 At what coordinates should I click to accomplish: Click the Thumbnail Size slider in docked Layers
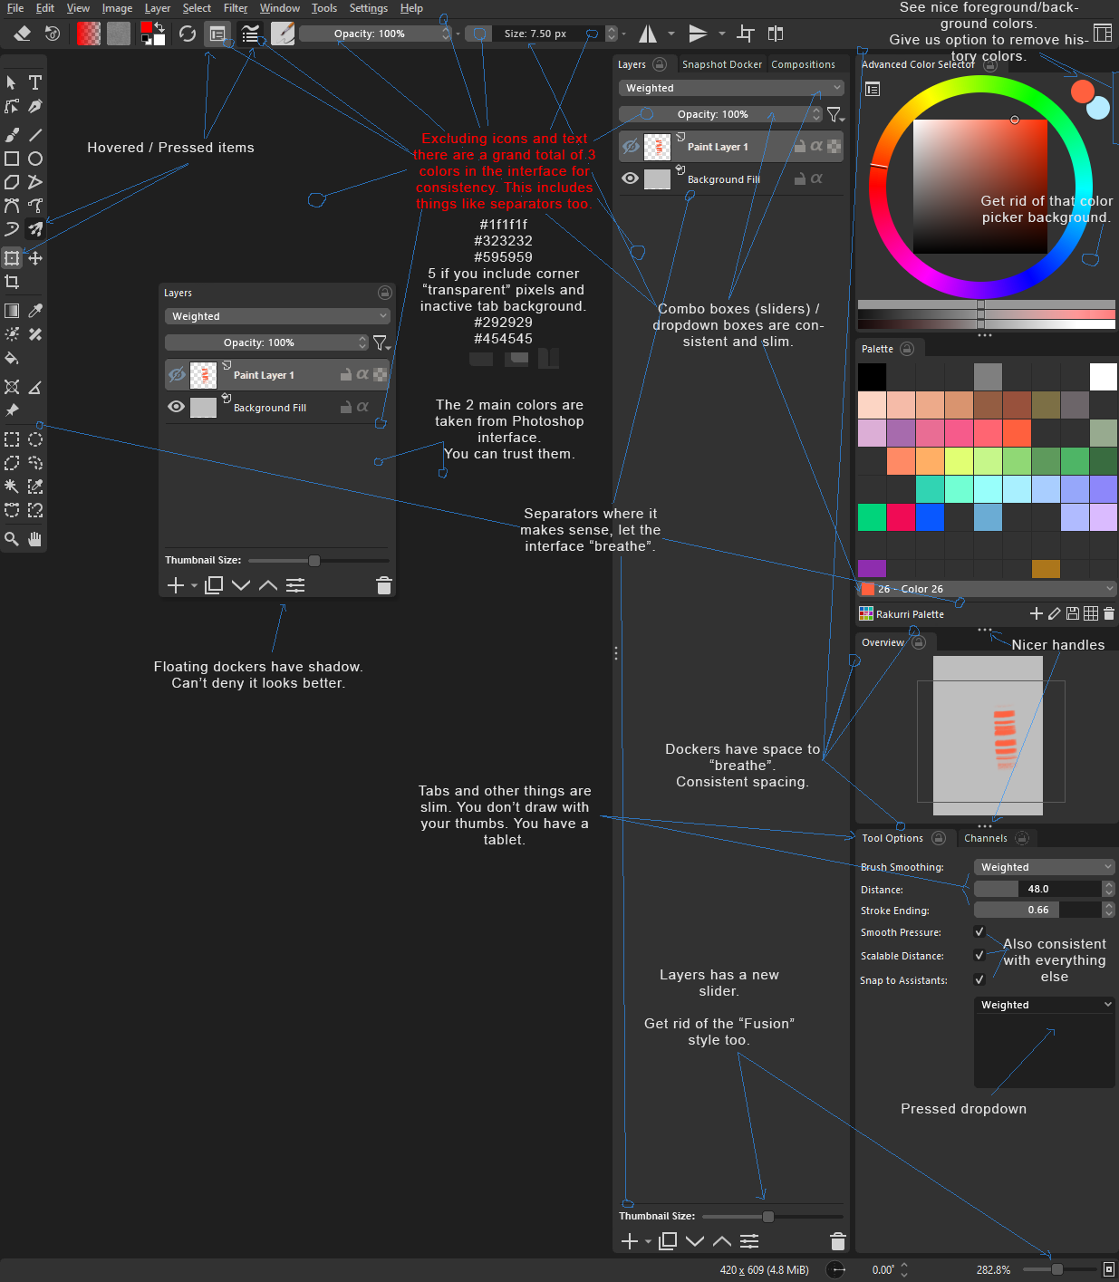tap(772, 1217)
